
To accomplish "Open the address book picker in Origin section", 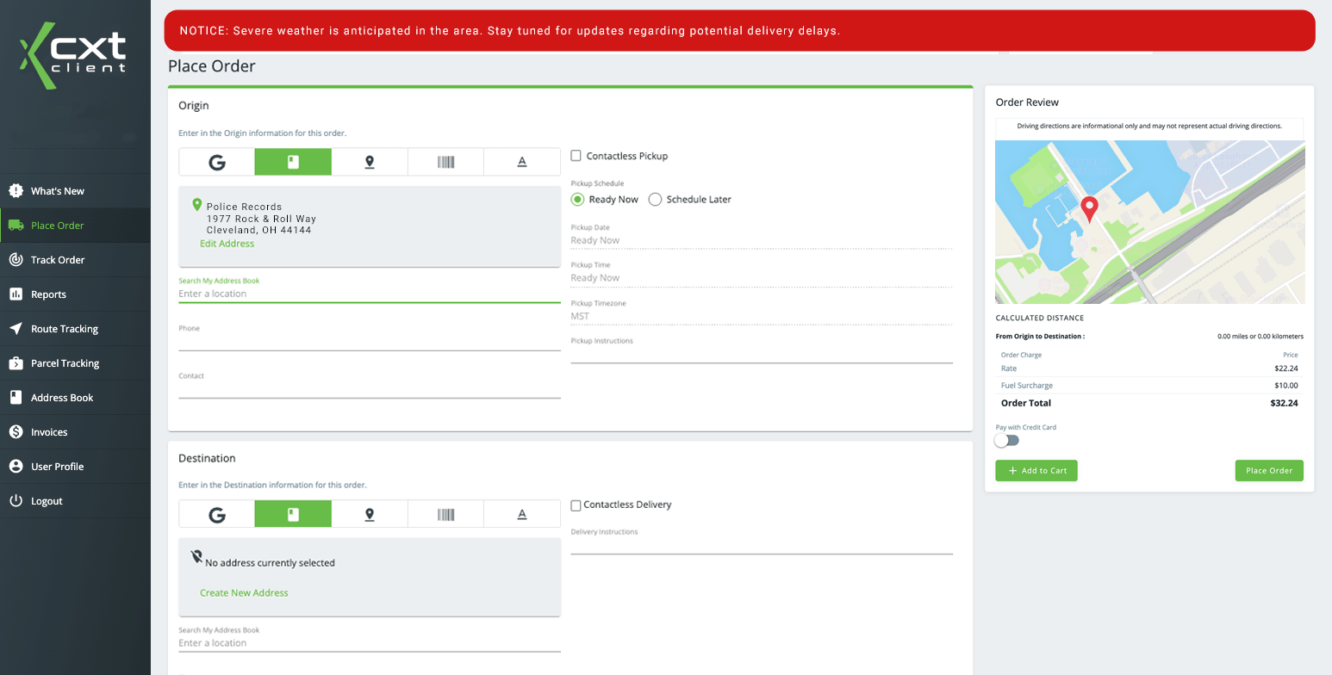I will pos(293,161).
